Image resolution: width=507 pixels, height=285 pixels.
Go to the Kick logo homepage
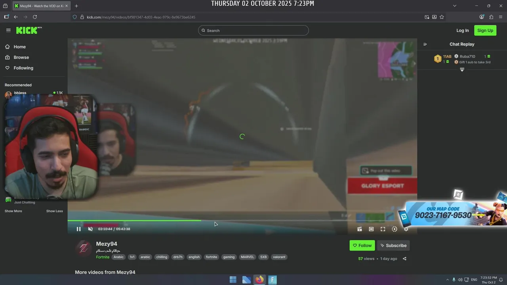coord(29,30)
